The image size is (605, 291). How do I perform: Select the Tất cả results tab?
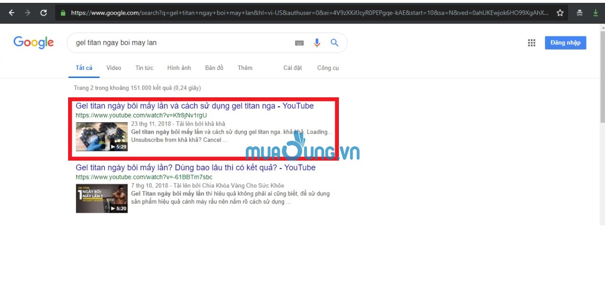[x=84, y=68]
